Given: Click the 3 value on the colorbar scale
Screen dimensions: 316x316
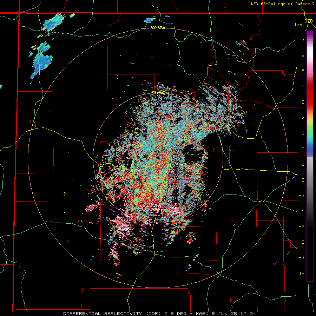Looking at the screenshot, I should (x=303, y=102).
